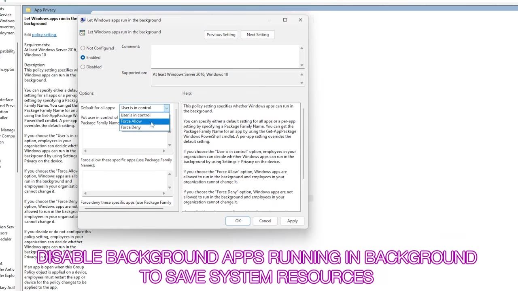This screenshot has height=291, width=518.
Task: Click the 'Default for all apps:' label
Action: tap(98, 108)
